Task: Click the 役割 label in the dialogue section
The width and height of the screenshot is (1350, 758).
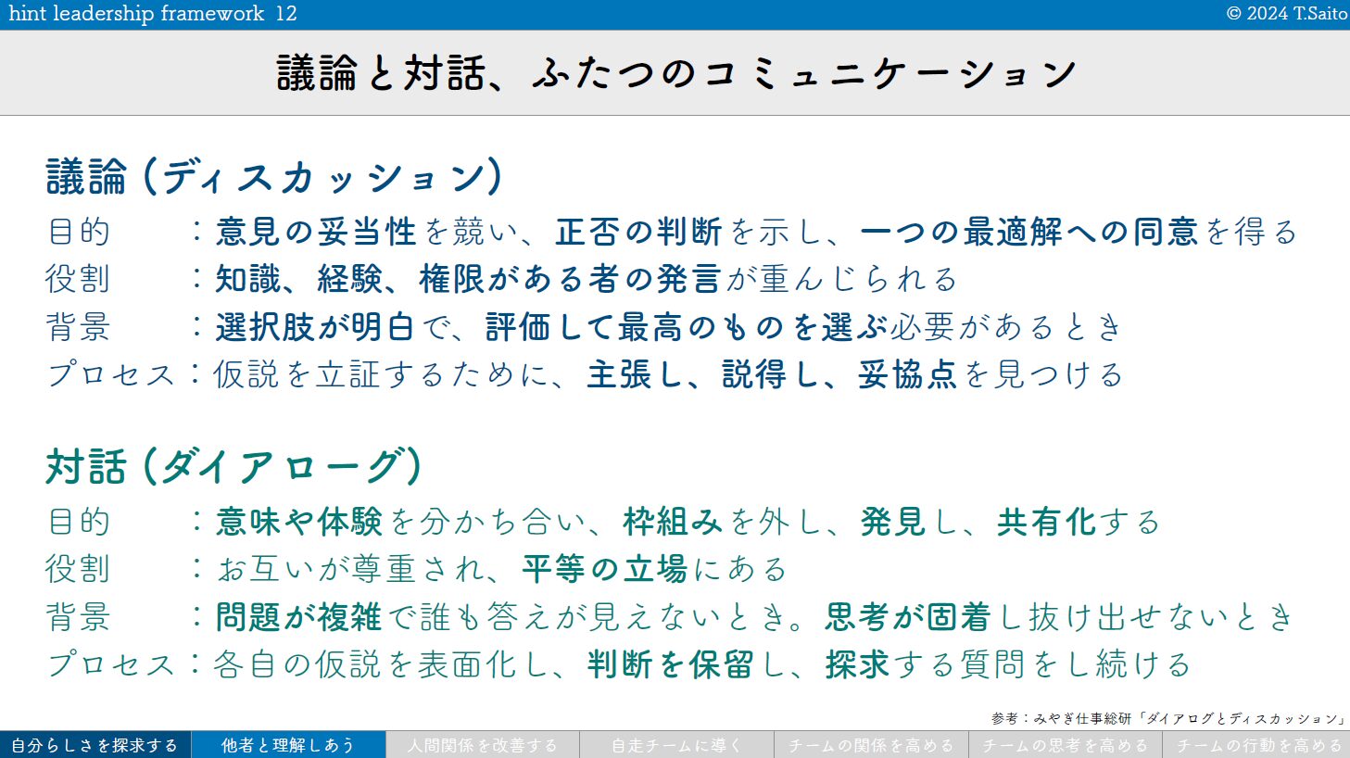Action: (x=79, y=569)
